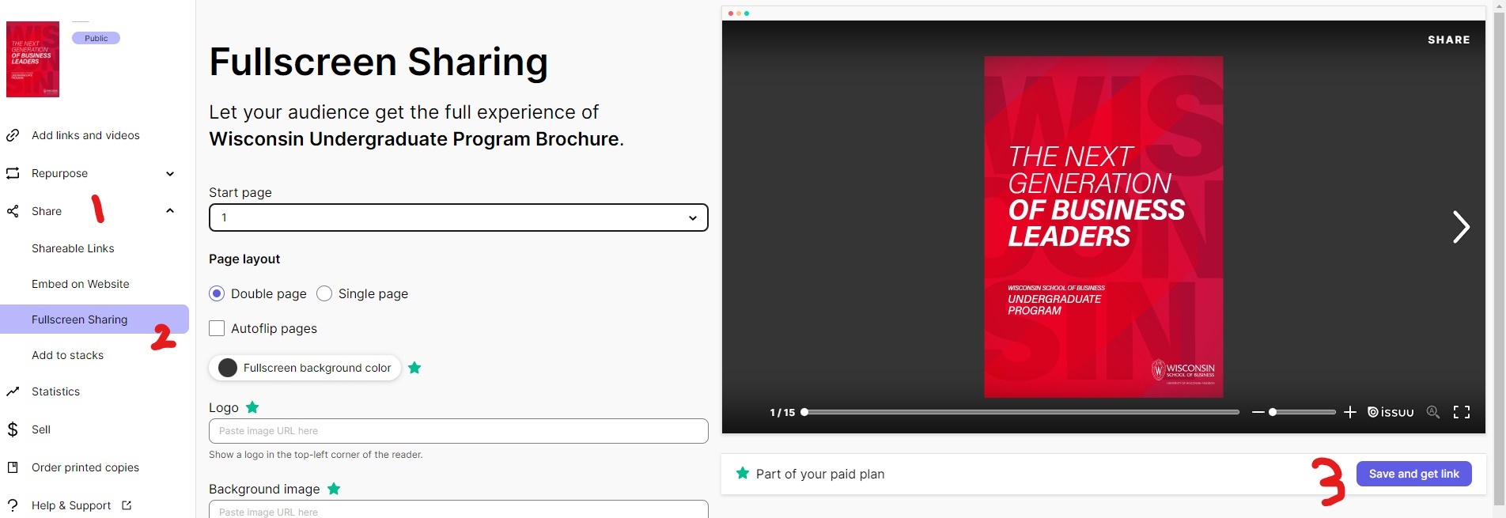Go to Embed on Website
The image size is (1506, 518).
point(80,284)
